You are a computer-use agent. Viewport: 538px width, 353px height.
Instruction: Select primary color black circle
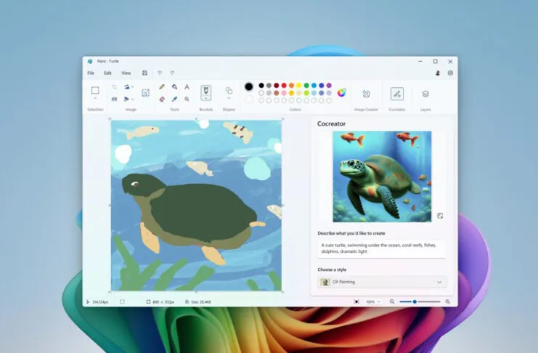click(249, 86)
